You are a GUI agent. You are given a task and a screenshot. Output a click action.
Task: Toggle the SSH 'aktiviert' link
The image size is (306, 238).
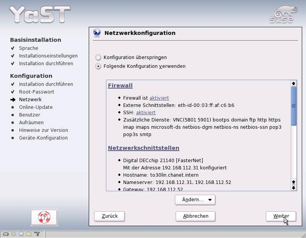146,113
